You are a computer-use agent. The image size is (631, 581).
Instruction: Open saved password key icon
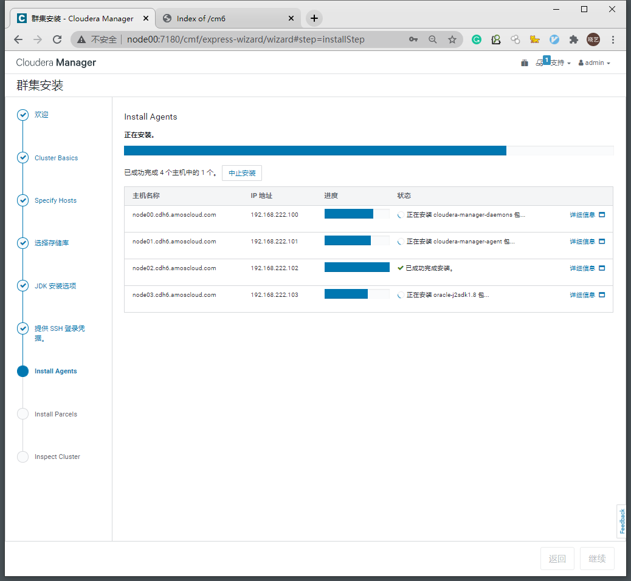[x=413, y=39]
